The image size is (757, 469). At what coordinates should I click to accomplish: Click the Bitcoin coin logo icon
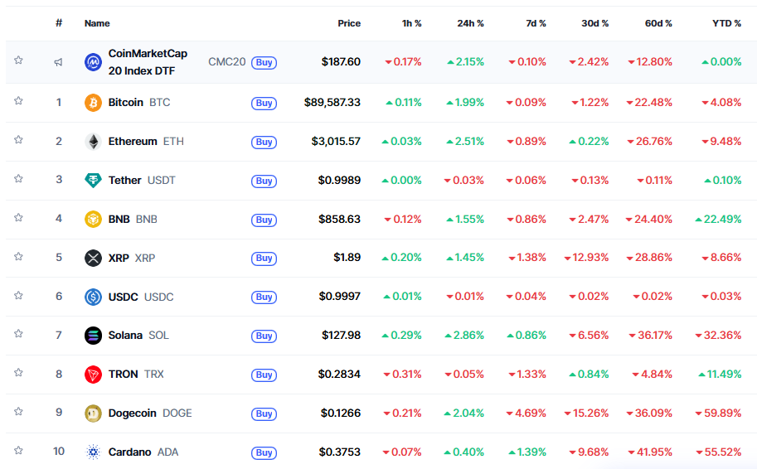[x=94, y=103]
